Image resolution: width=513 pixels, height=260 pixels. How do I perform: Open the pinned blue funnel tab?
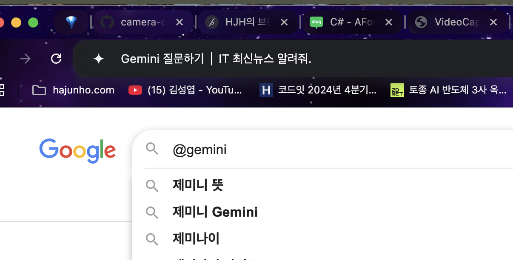click(x=71, y=22)
